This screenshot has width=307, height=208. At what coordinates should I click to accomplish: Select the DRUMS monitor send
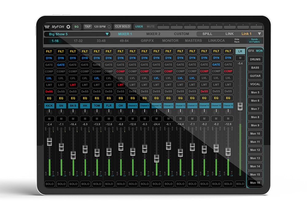(x=255, y=59)
